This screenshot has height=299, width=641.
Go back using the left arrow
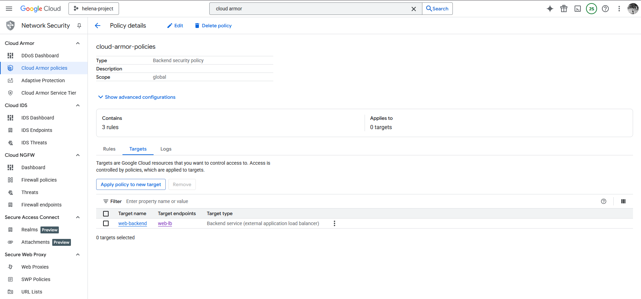pyautogui.click(x=98, y=26)
